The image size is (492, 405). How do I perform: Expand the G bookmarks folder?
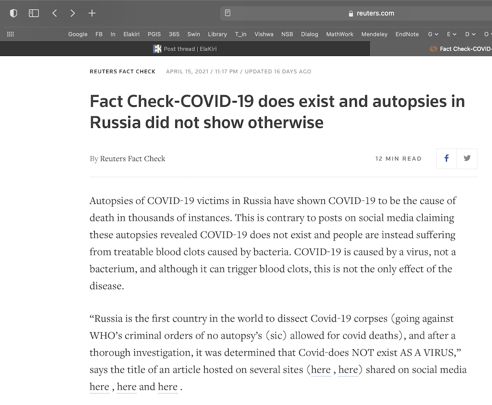click(433, 34)
